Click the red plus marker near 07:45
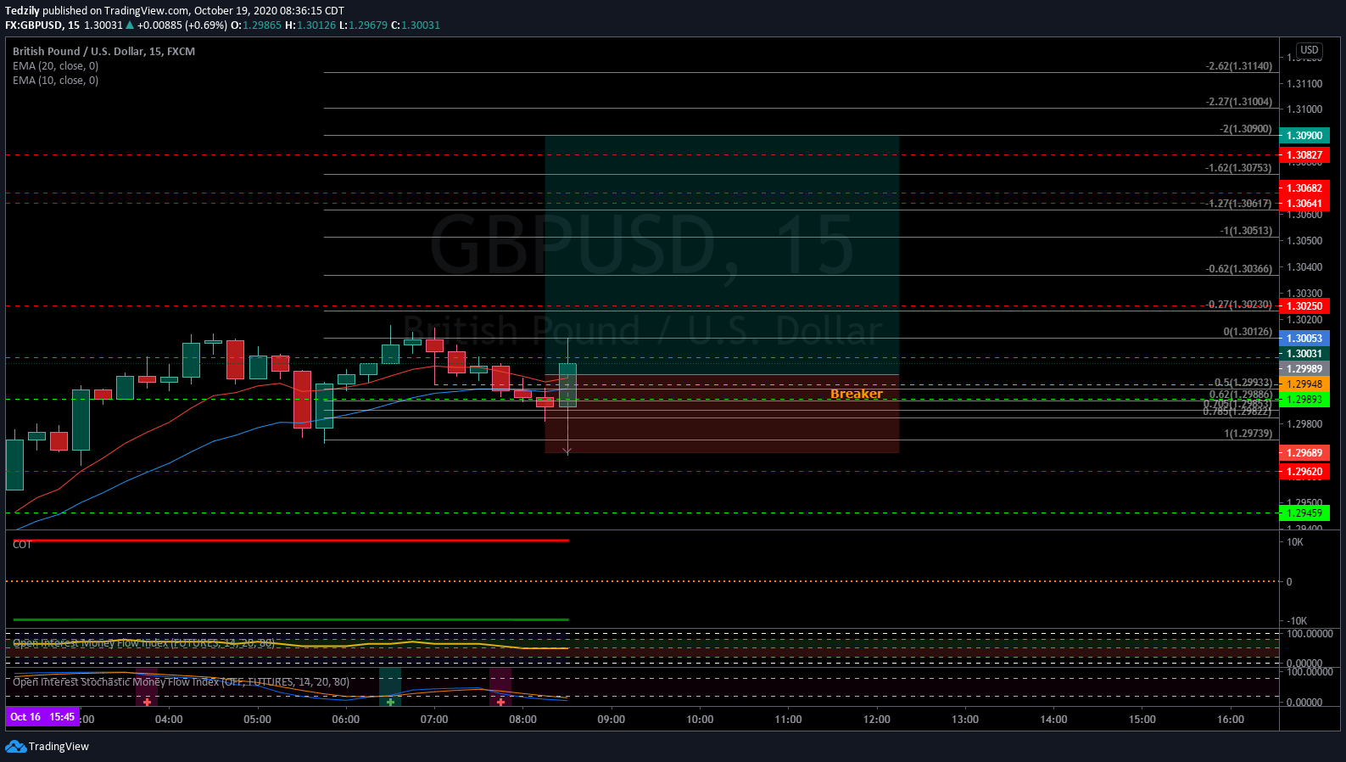The width and height of the screenshot is (1346, 762). [500, 702]
